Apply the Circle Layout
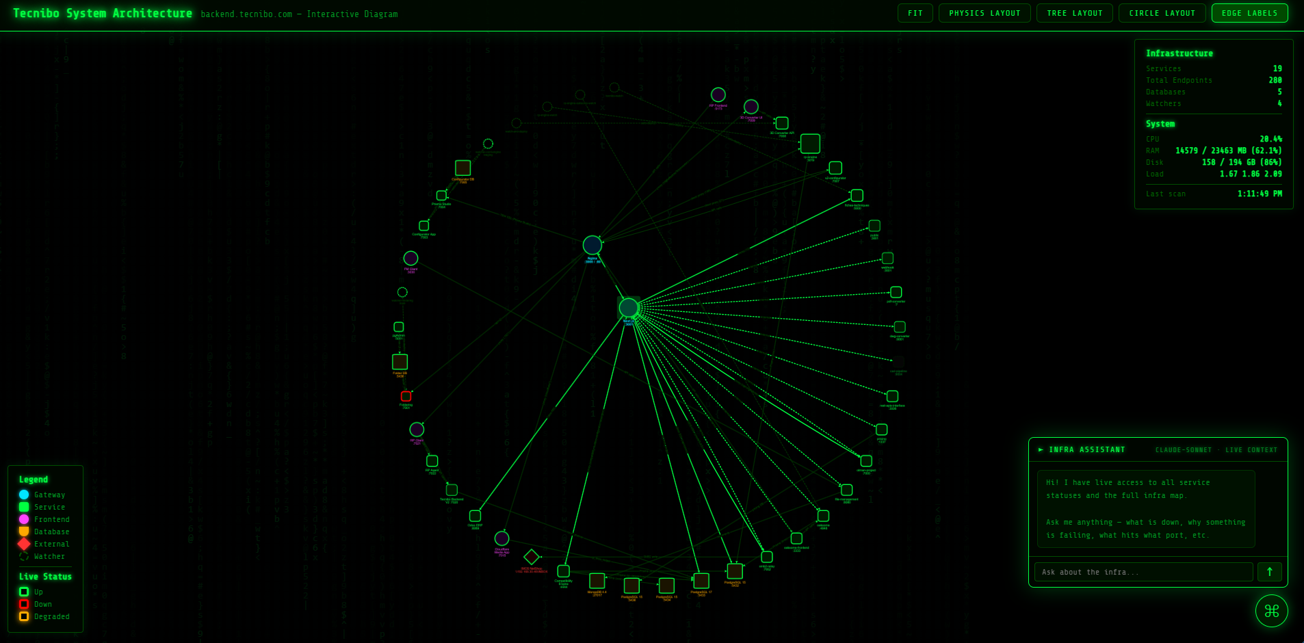 [1162, 13]
